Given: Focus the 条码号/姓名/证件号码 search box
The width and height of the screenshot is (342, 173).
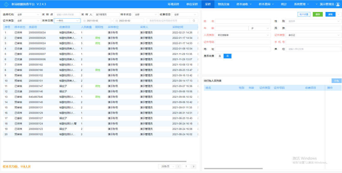Looking at the screenshot, I should pos(168,20).
